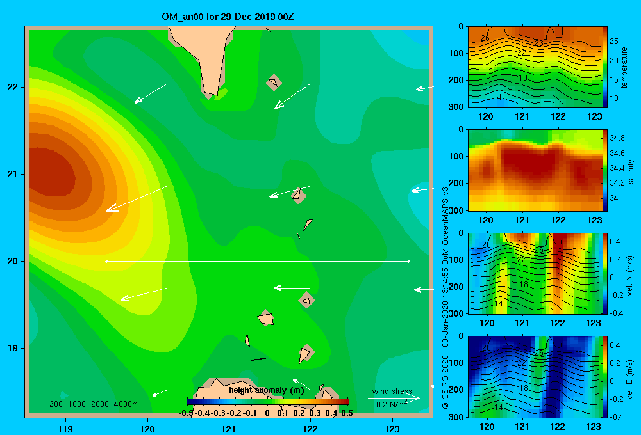Click the island near 122E, 18.9N
Viewport: 641px width, 435px height.
pos(305,353)
